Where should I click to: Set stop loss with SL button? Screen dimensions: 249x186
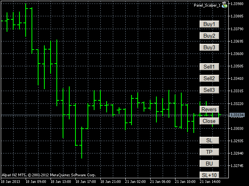tap(209, 140)
